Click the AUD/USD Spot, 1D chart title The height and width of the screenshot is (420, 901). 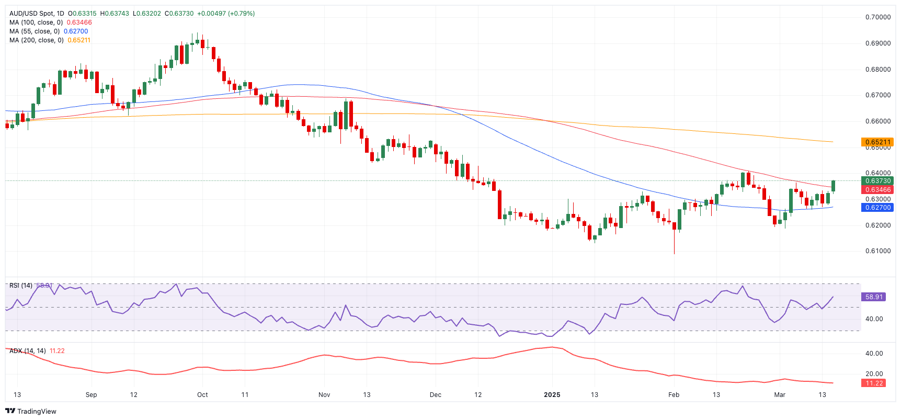click(37, 14)
